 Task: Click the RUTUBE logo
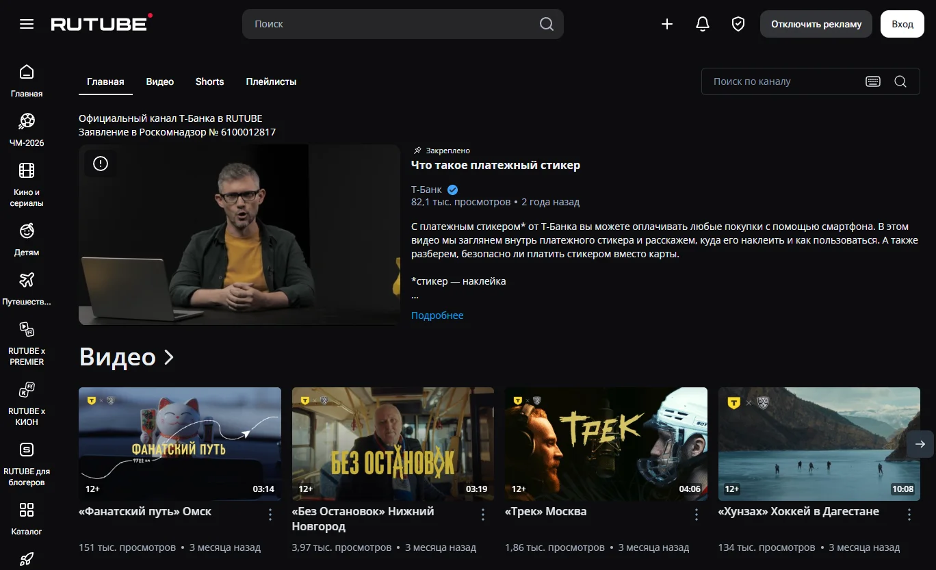(101, 23)
